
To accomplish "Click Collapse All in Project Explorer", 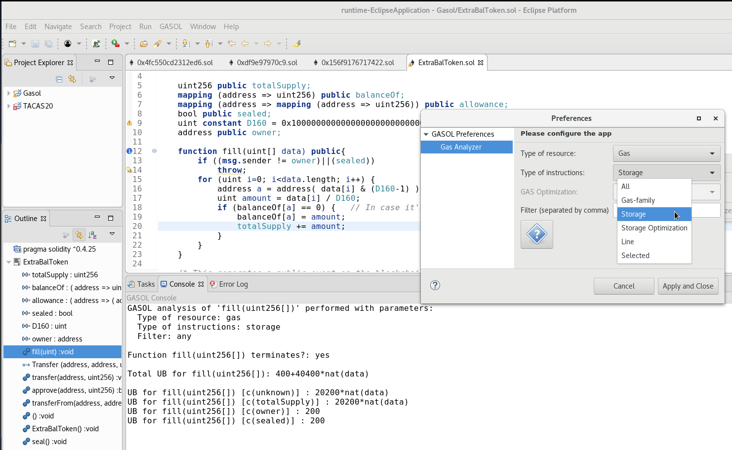I will (x=59, y=79).
